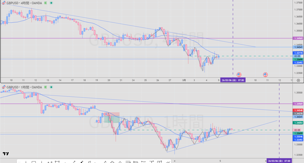
Task: Click the market status dot on 4時間 chart
Action: (x=51, y=3)
